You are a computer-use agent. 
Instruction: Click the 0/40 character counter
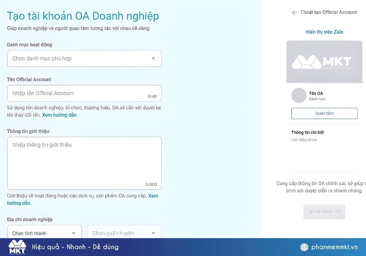[152, 96]
